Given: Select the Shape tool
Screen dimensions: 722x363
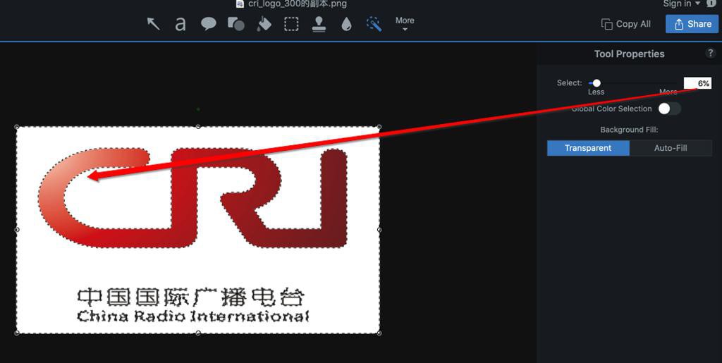Looking at the screenshot, I should click(236, 24).
